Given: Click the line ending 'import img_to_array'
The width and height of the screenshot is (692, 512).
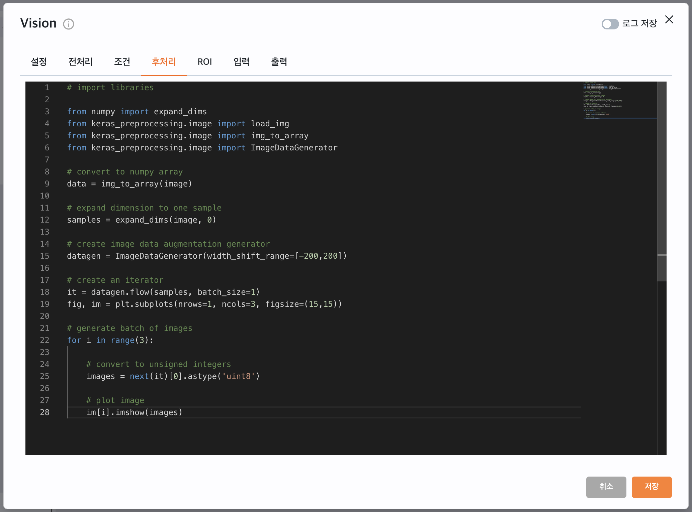Looking at the screenshot, I should [x=188, y=136].
